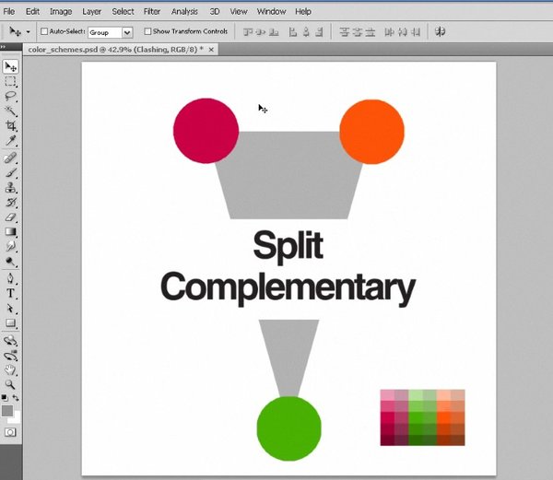553x480 pixels.
Task: Click the gray foreground color swatch
Action: click(7, 411)
